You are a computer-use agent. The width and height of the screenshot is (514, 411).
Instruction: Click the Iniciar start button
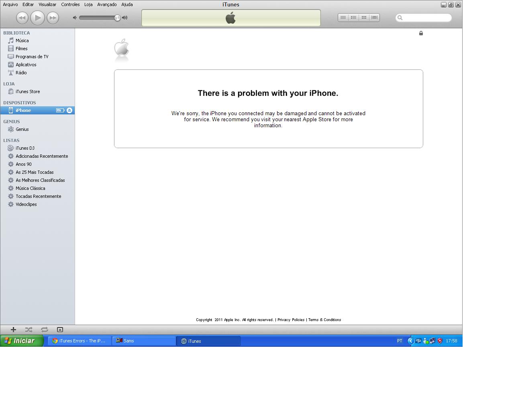pos(22,341)
